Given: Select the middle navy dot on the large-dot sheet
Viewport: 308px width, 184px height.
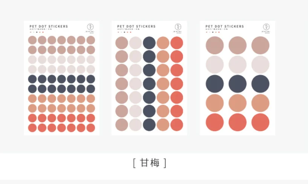Looking at the screenshot, I should pos(238,84).
